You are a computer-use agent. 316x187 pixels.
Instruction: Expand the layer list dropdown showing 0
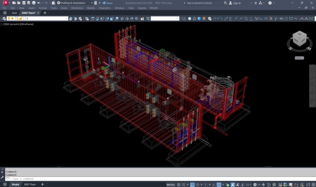point(66,18)
